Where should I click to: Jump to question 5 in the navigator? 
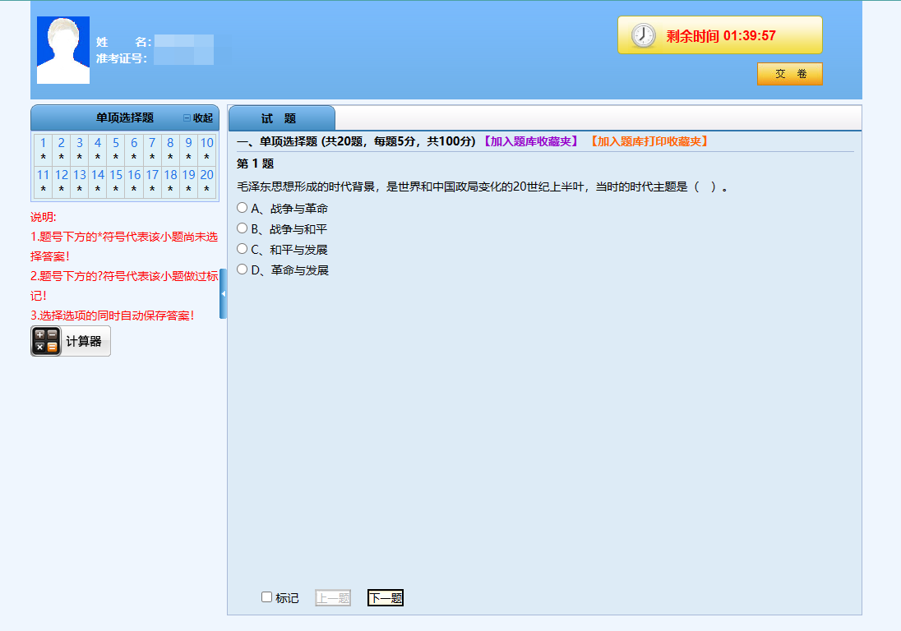point(116,143)
